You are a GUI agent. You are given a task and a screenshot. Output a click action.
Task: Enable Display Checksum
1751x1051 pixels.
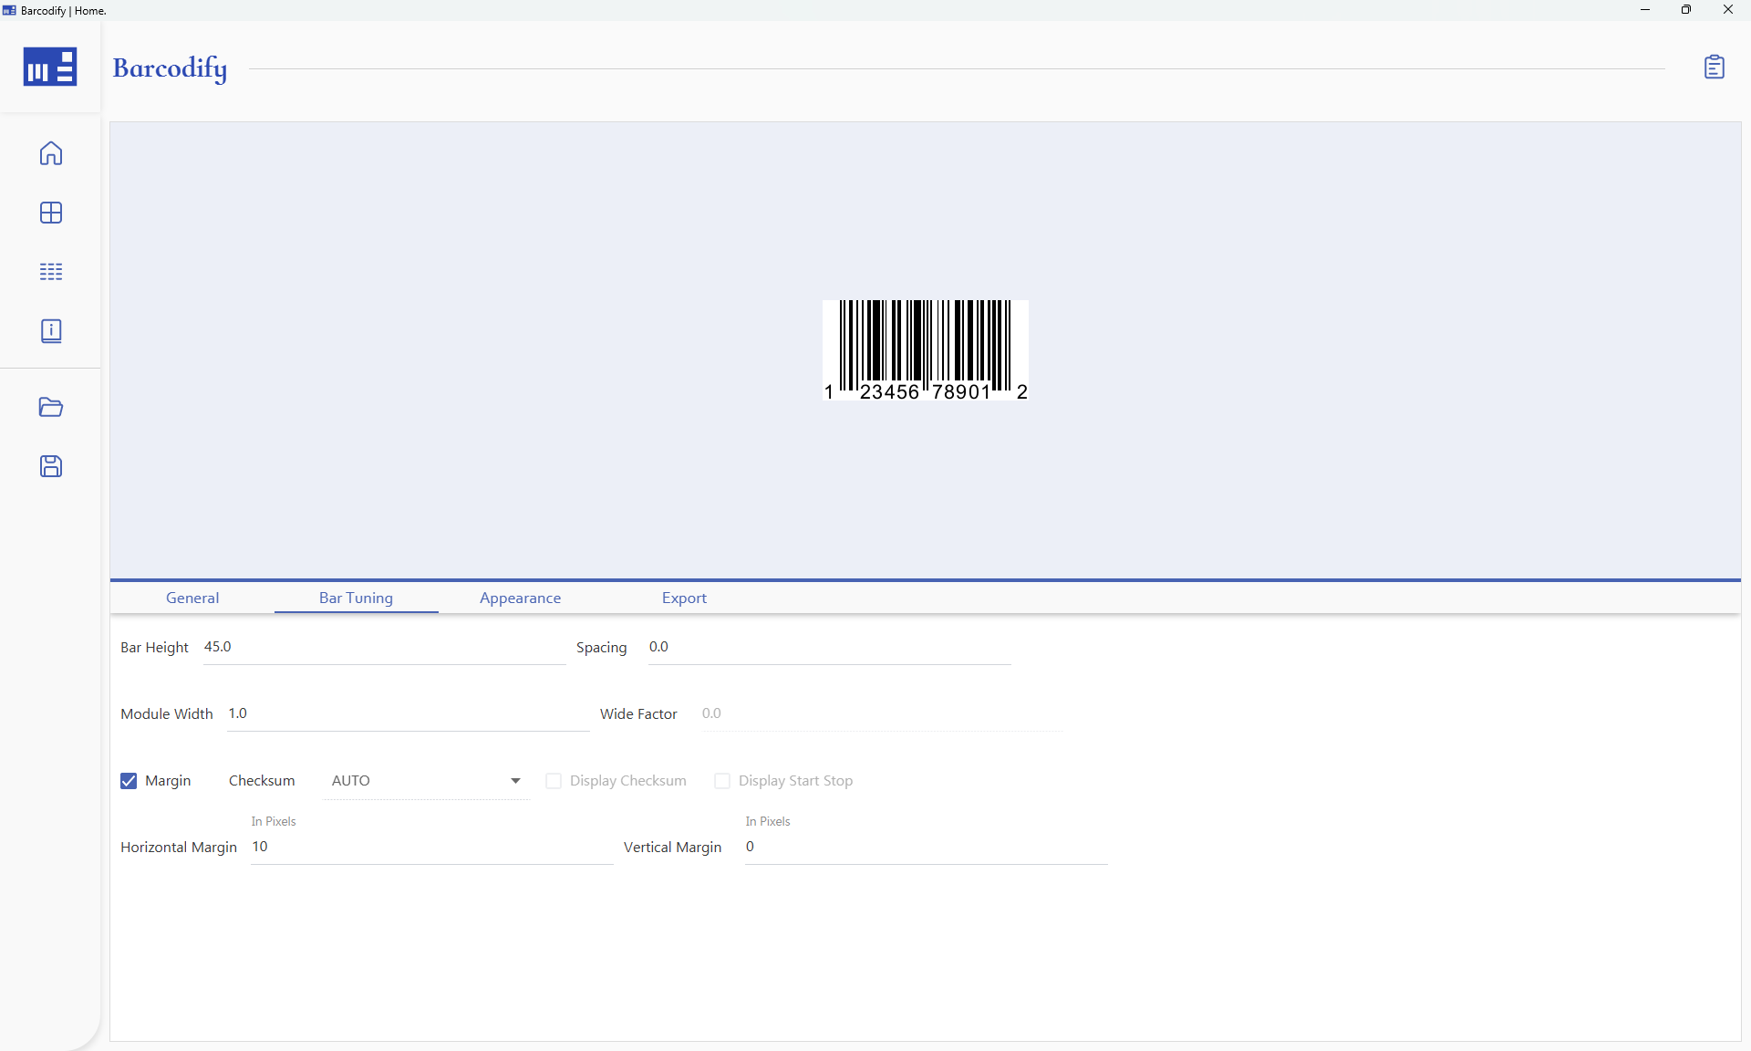click(553, 781)
